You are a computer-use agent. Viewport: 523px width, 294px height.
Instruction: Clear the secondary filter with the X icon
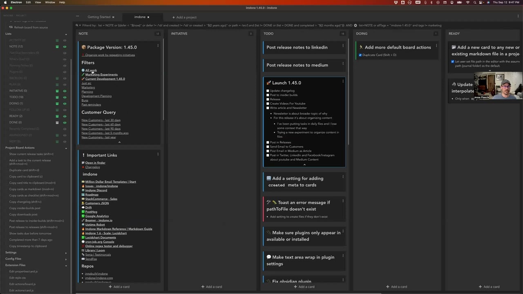pyautogui.click(x=355, y=25)
